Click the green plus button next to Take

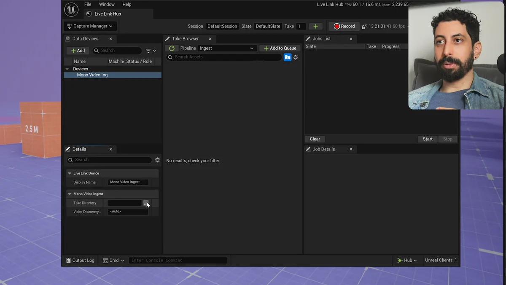click(315, 26)
